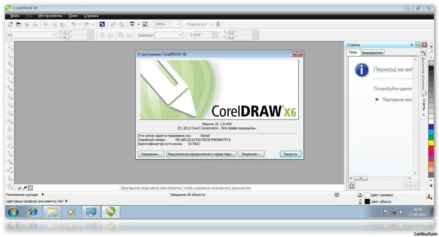Viewport: 439px width, 237px height.
Task: Click the eyedropper in document palette
Action: click(25, 188)
